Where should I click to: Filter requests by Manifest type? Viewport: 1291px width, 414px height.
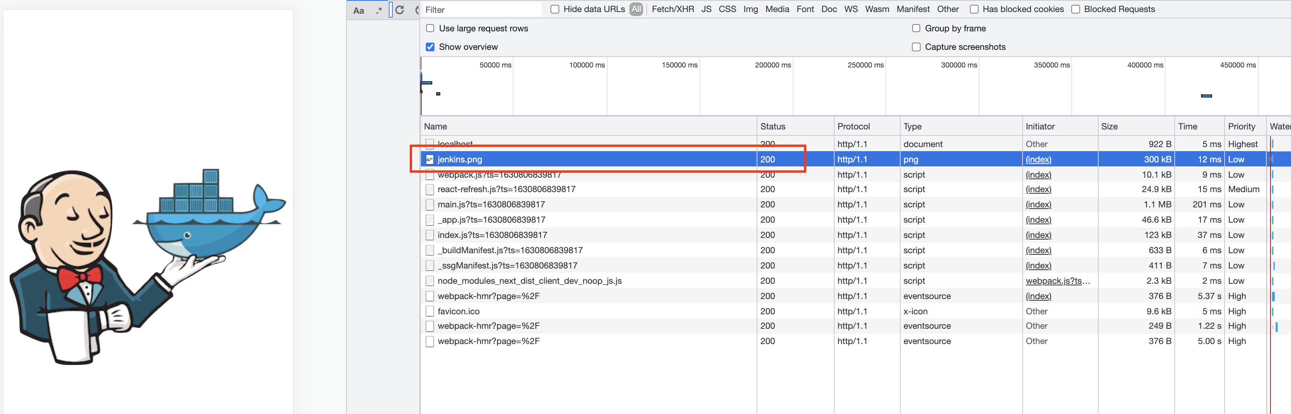pyautogui.click(x=913, y=9)
